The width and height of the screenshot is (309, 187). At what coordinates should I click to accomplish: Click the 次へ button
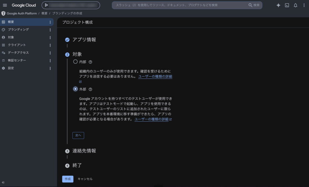pyautogui.click(x=78, y=135)
